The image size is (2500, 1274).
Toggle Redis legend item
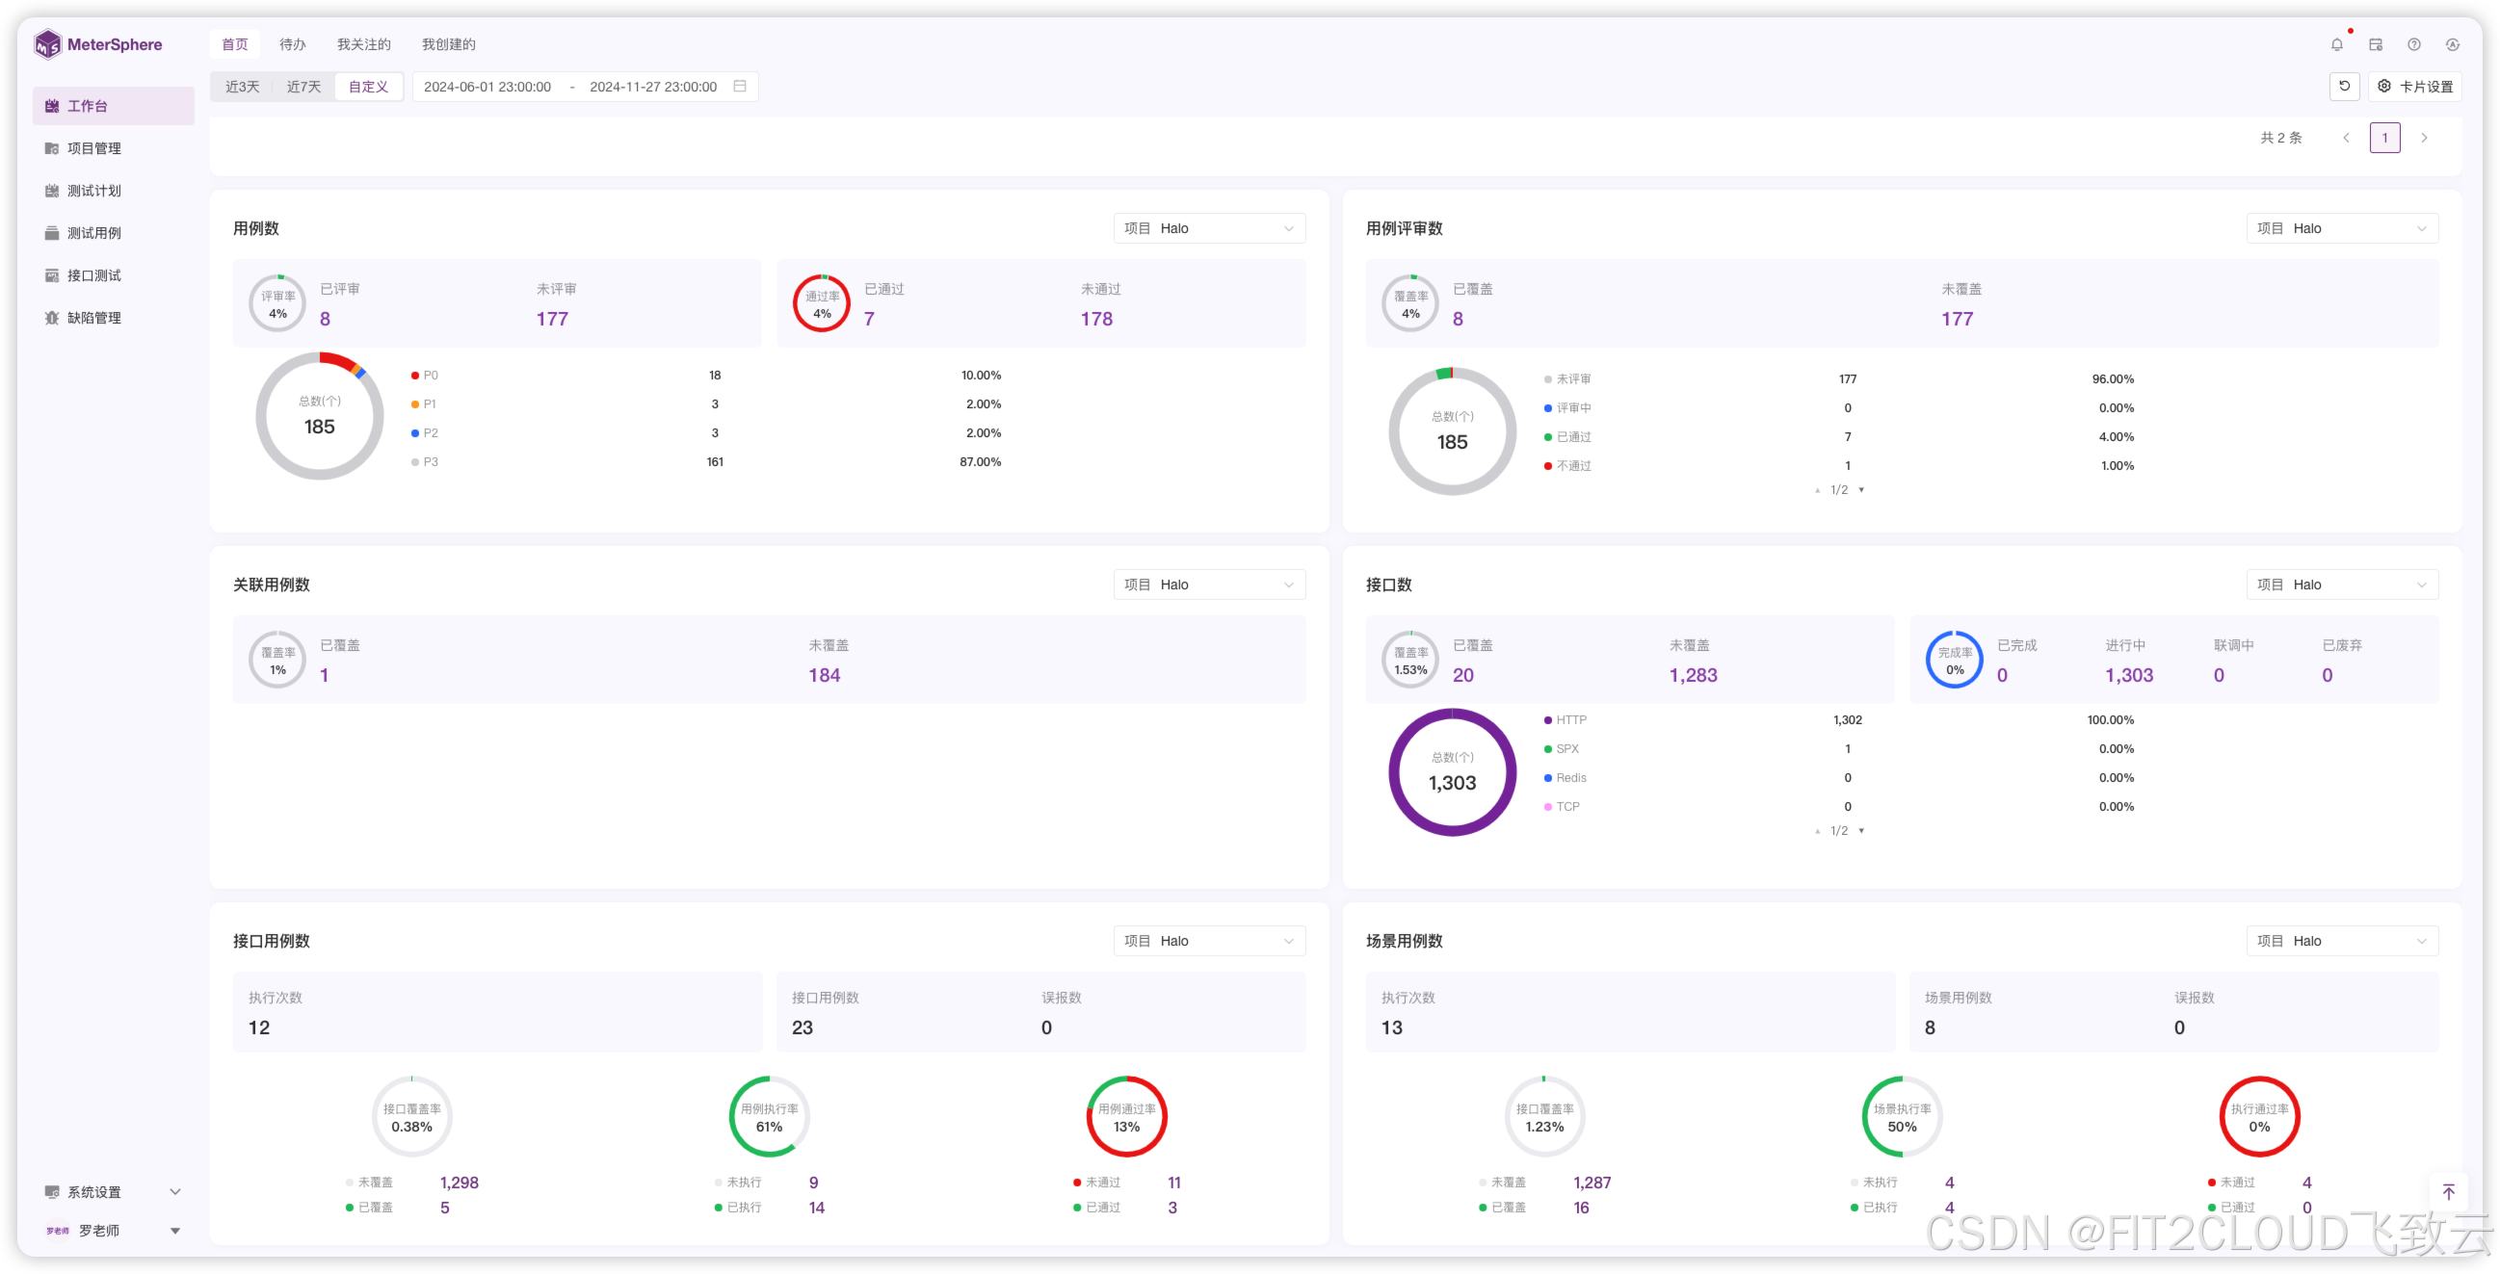(1566, 778)
